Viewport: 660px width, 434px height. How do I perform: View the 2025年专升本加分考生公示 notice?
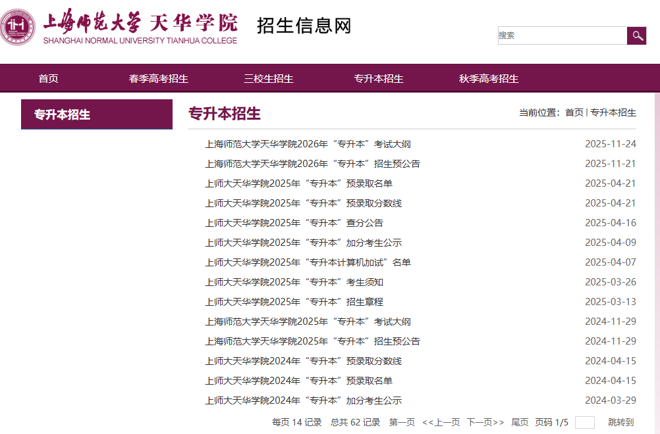304,242
